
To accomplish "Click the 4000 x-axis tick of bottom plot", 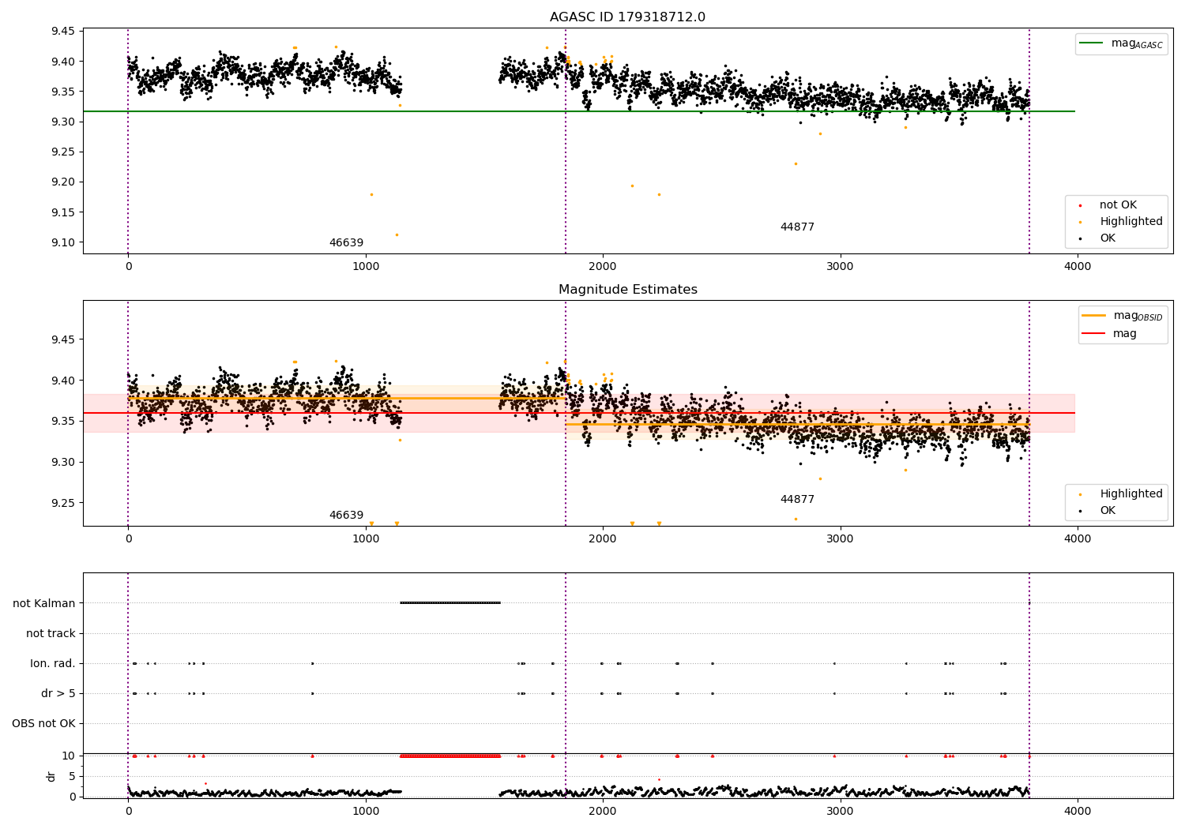I will [1078, 810].
